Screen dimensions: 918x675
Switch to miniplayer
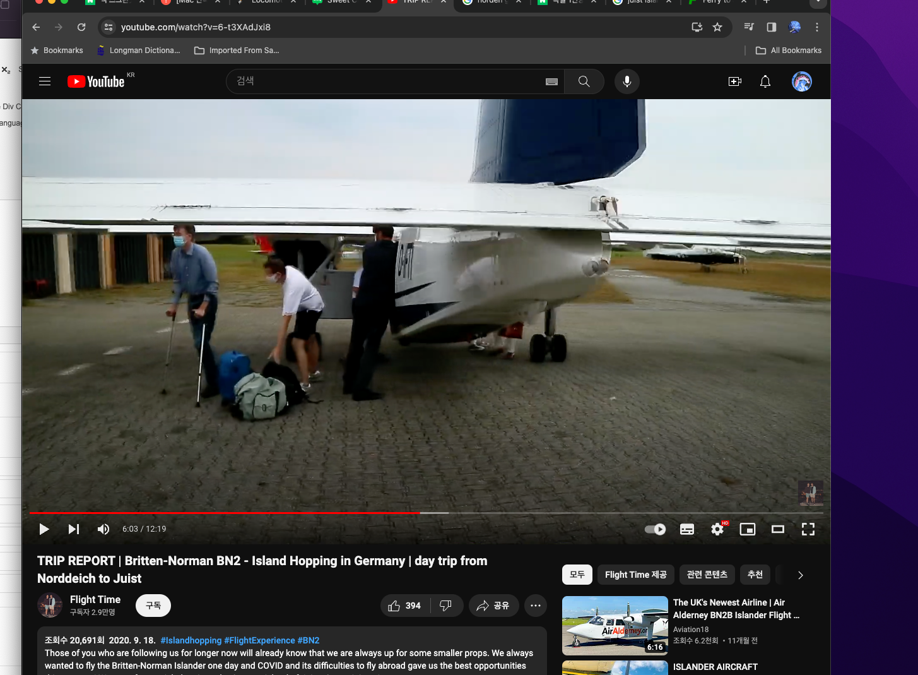coord(748,529)
